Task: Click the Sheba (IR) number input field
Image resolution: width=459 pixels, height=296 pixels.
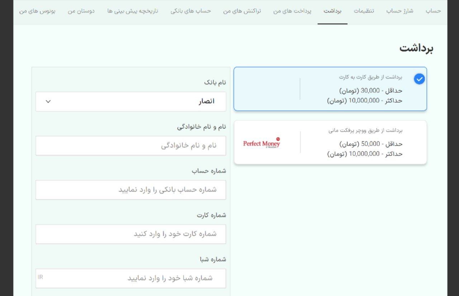Action: (x=131, y=278)
